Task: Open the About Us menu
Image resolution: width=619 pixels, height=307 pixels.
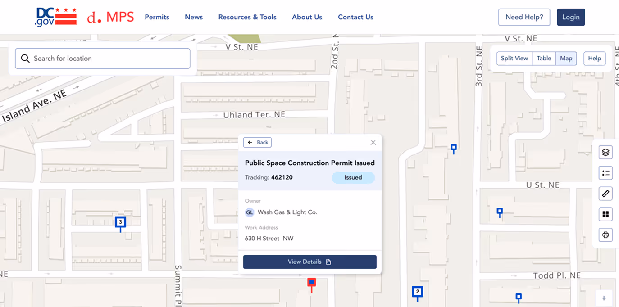Action: click(x=307, y=17)
